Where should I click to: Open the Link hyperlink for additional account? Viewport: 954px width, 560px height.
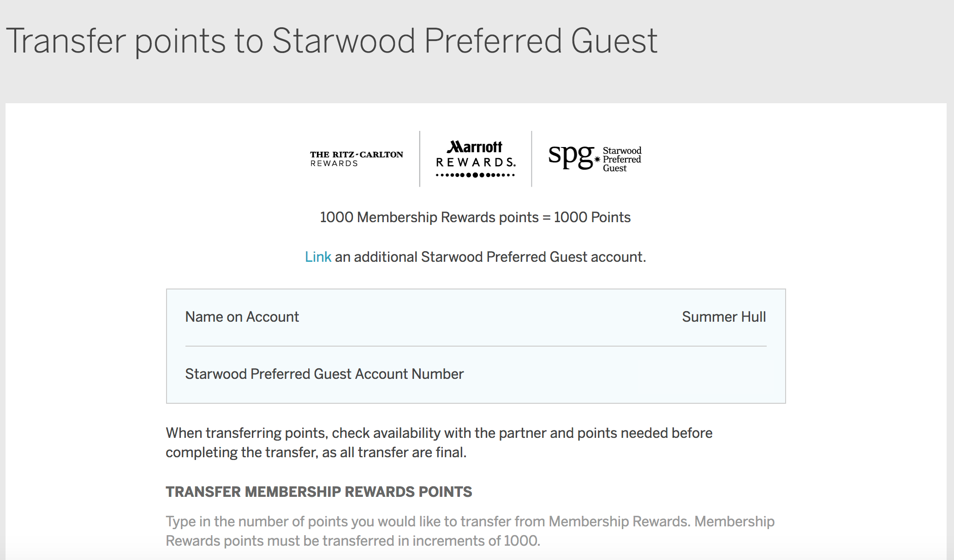coord(318,257)
